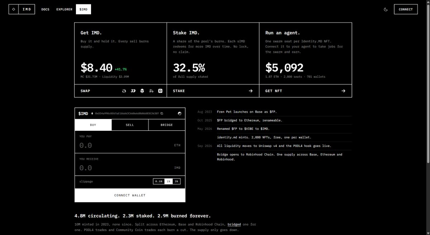Click the contract address 0x034a998c… text
Viewport: 430px width, 235px height.
[127, 114]
